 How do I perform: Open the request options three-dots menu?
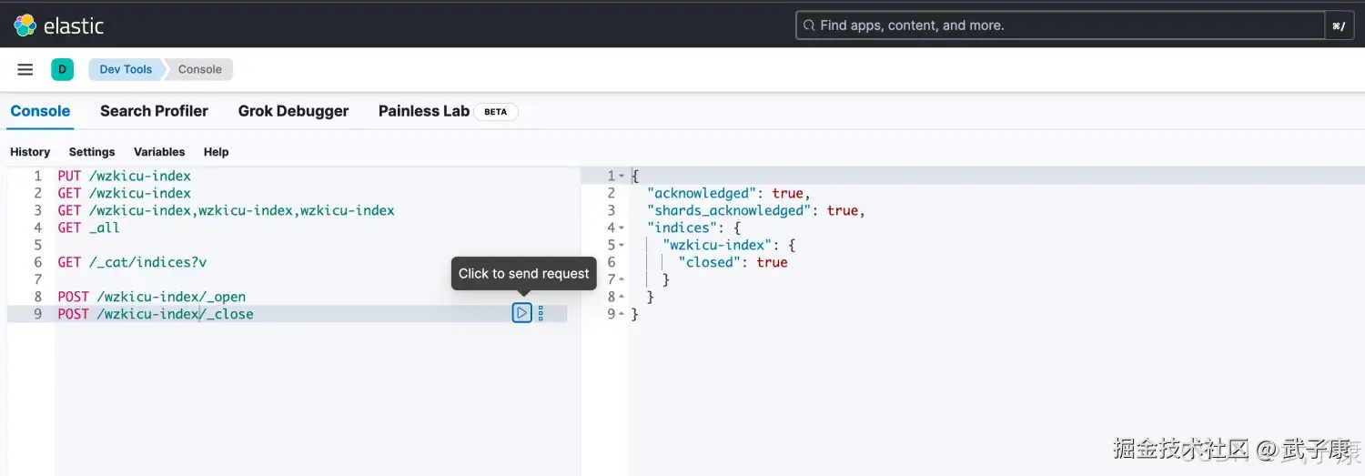coord(541,313)
